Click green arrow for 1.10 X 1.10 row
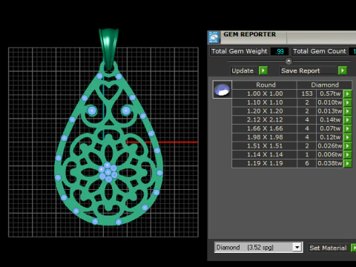 tap(347, 102)
